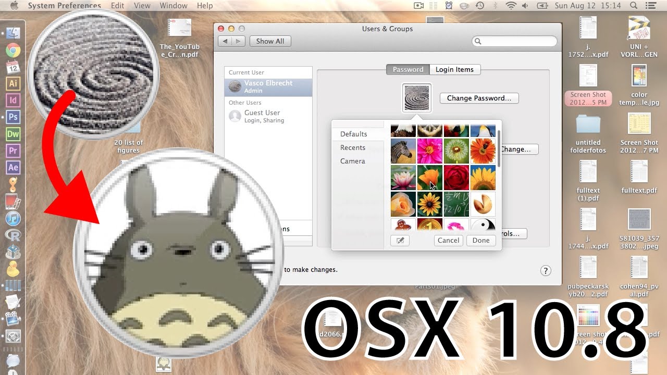
Task: Choose the pink lotus flower picture
Action: (x=403, y=178)
